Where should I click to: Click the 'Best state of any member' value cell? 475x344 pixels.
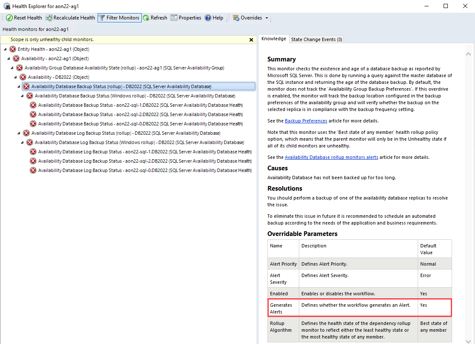point(435,330)
